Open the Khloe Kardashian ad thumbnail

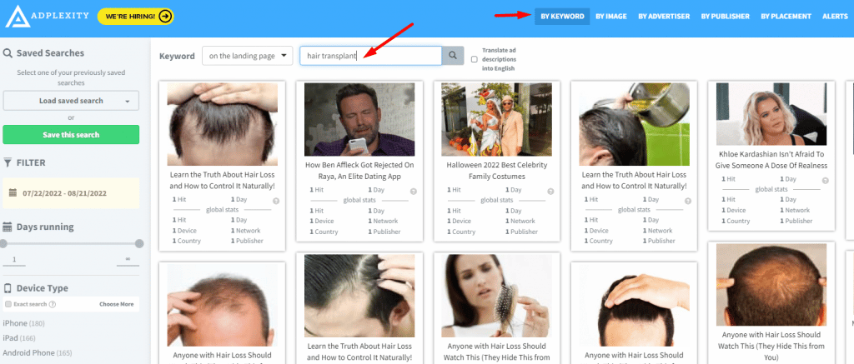tap(771, 114)
